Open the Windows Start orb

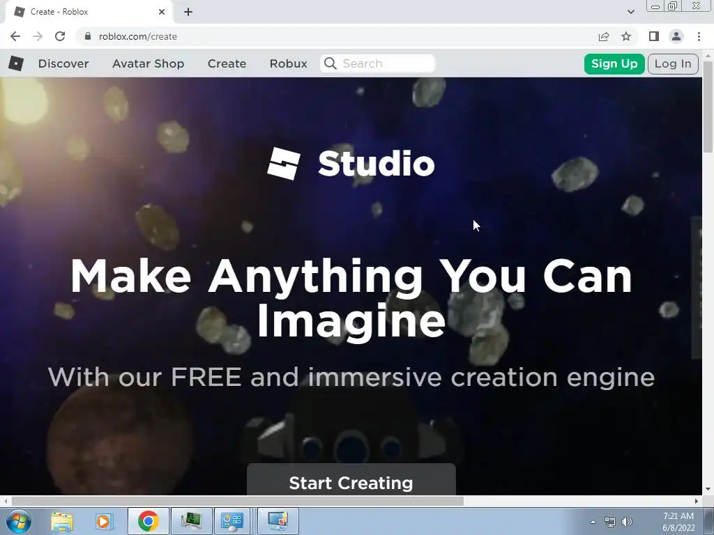[19, 521]
